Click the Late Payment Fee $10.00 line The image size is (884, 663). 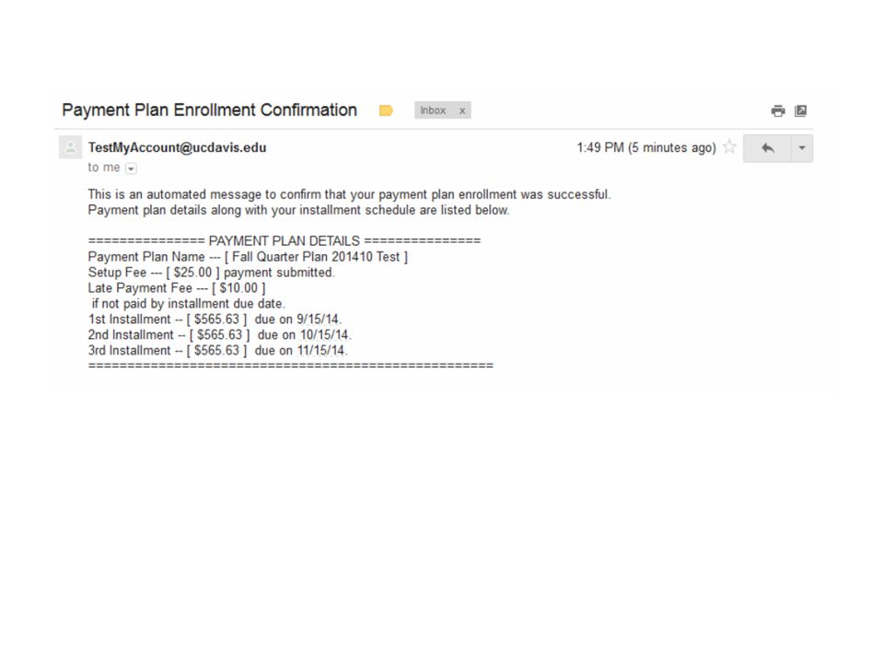click(x=177, y=288)
